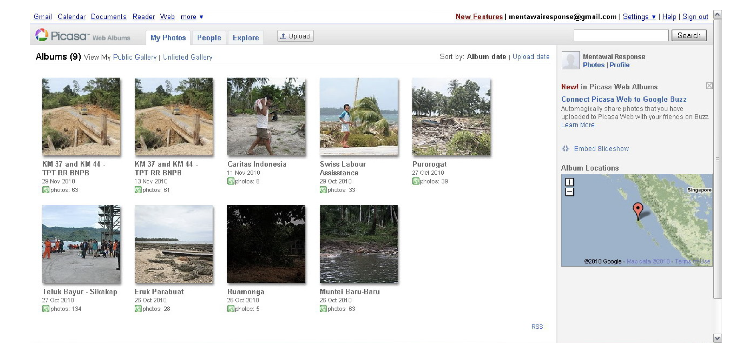Open the Explore tab
The image size is (746, 350).
pyautogui.click(x=246, y=38)
